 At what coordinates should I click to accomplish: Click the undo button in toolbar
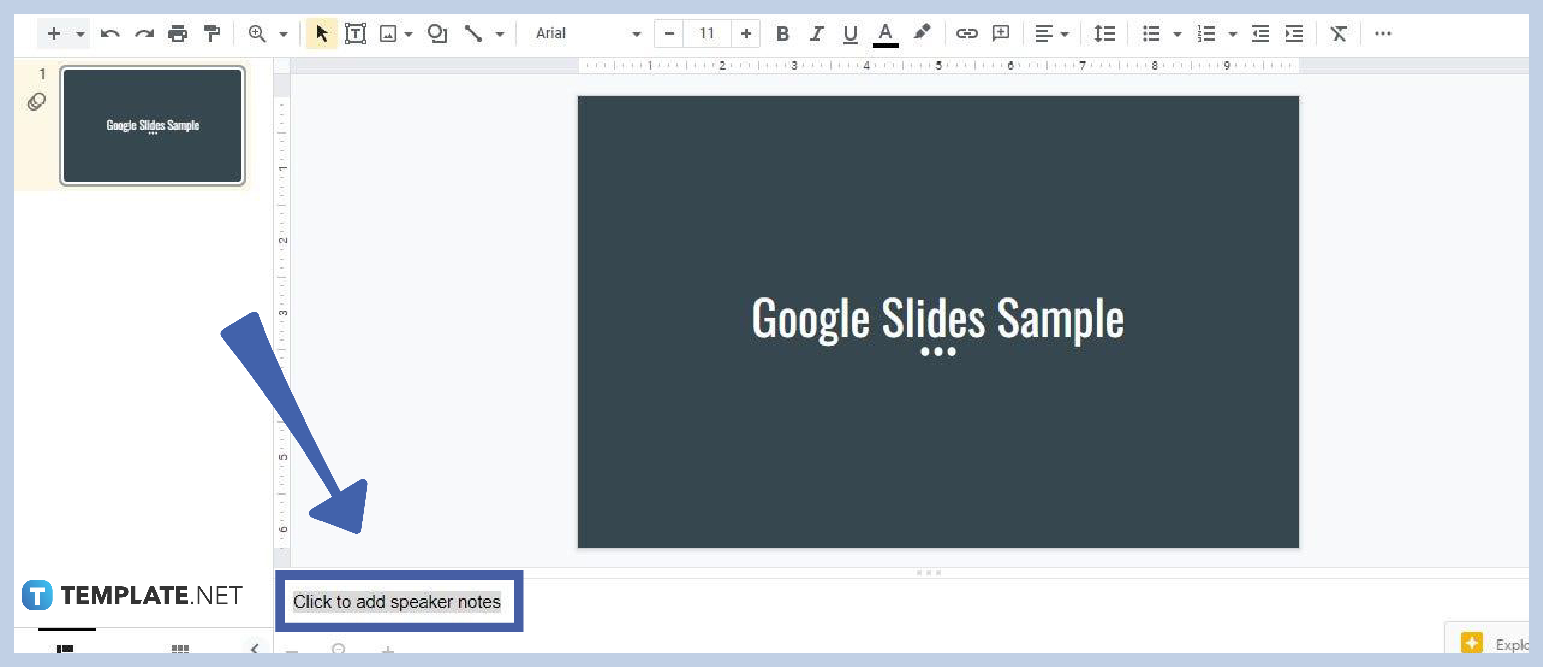(x=106, y=33)
